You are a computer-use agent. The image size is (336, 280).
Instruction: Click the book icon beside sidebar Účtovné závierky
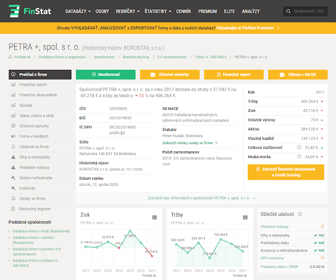coord(13,126)
